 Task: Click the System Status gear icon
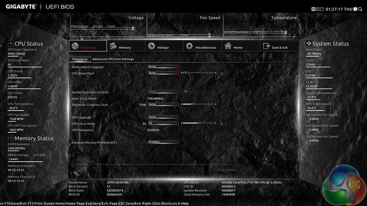click(x=309, y=43)
